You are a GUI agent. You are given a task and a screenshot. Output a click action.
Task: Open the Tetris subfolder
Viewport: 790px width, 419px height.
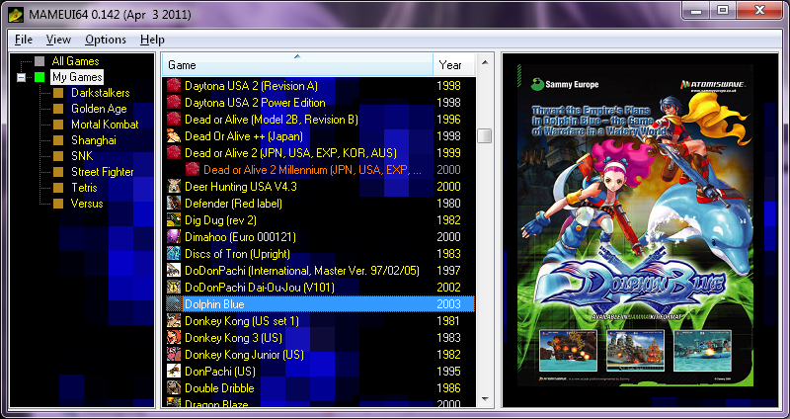coord(84,188)
